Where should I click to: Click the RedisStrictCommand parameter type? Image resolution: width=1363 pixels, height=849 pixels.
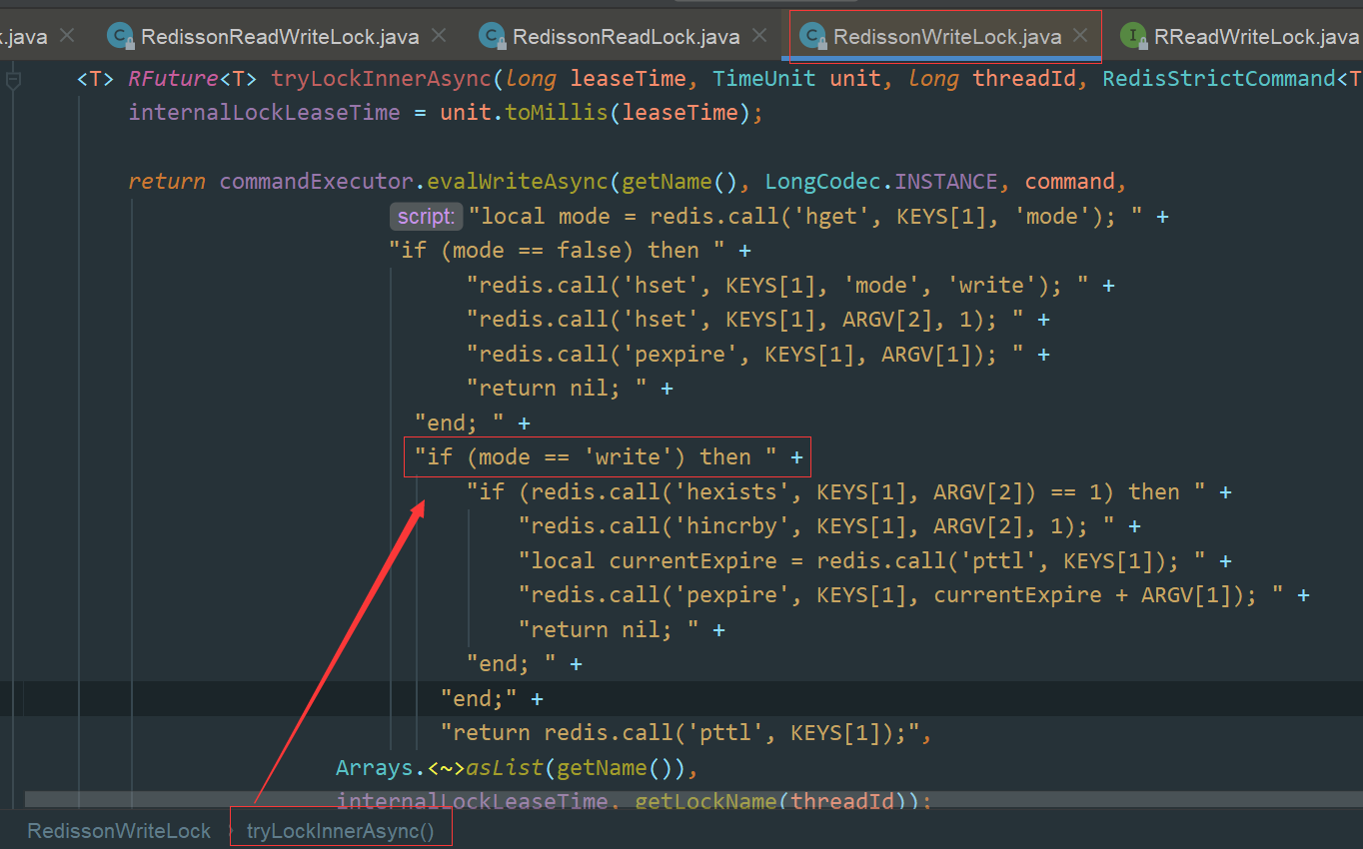1218,78
